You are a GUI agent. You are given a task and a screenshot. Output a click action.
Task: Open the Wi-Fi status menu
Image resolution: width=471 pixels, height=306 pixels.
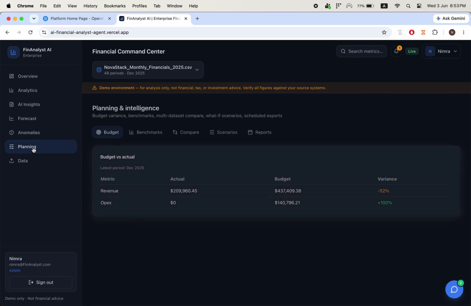(397, 6)
